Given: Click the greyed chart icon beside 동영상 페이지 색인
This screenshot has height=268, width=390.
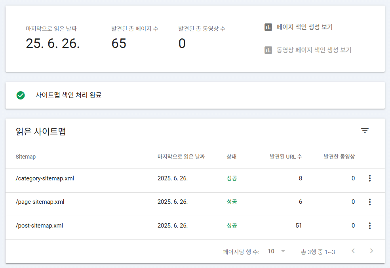Looking at the screenshot, I should (x=268, y=50).
